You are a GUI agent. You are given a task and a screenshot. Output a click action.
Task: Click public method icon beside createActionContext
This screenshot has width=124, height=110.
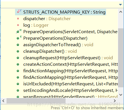[x=18, y=64]
